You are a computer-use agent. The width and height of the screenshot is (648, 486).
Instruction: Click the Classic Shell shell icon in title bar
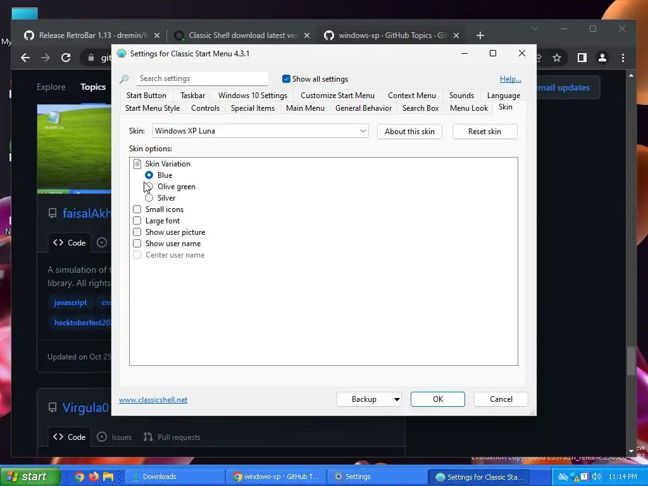tap(121, 53)
